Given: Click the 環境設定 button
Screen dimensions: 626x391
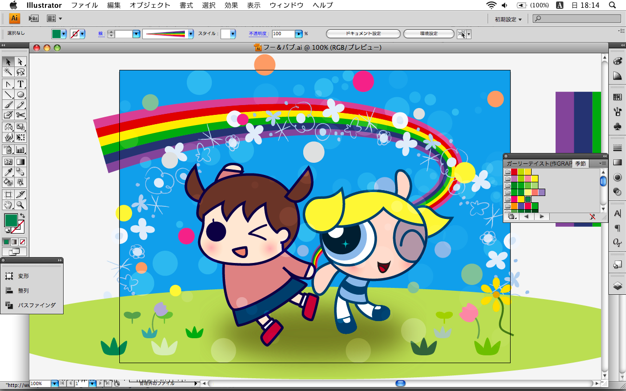Looking at the screenshot, I should pos(429,34).
